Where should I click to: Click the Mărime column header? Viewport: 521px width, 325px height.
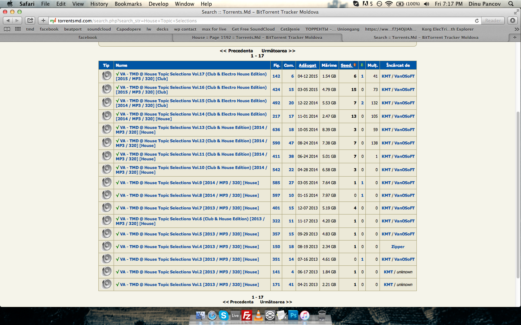[x=329, y=65]
